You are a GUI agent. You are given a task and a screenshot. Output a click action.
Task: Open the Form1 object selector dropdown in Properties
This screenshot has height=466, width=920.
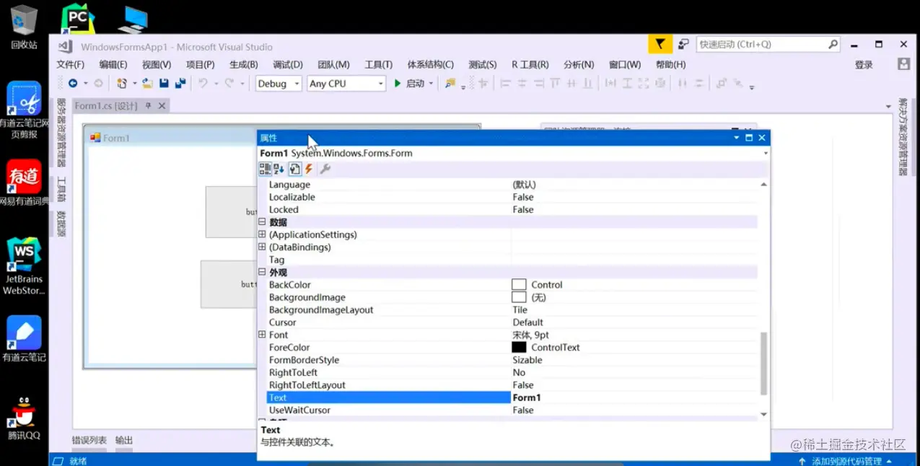point(766,153)
